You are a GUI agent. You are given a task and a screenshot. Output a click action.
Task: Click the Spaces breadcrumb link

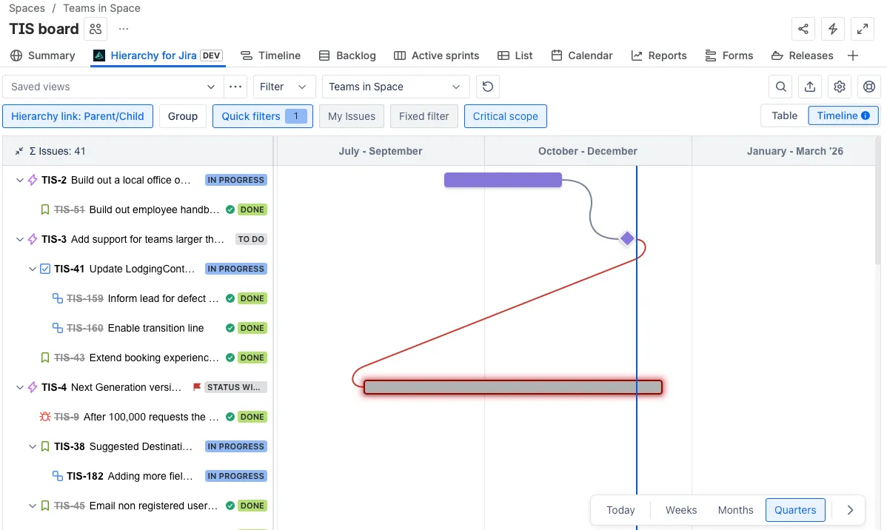[27, 8]
